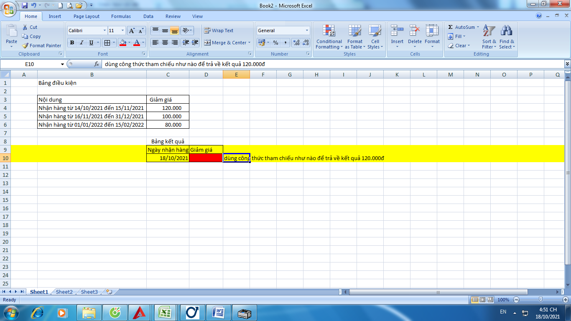Click the Find & Select binoculars icon
This screenshot has height=321, width=571.
tap(507, 31)
